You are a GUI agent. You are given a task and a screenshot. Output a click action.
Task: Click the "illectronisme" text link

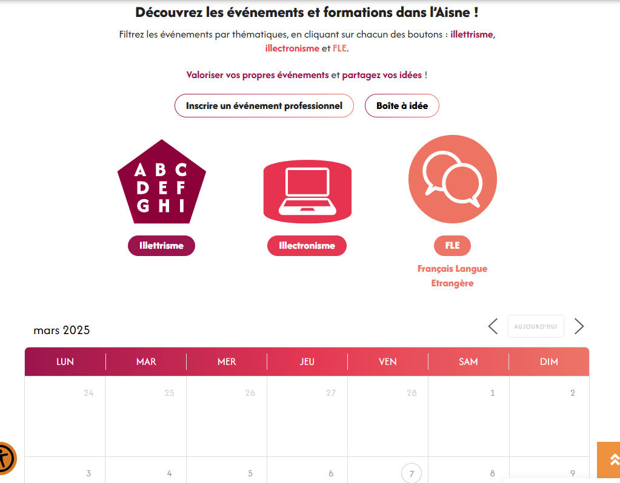point(292,48)
